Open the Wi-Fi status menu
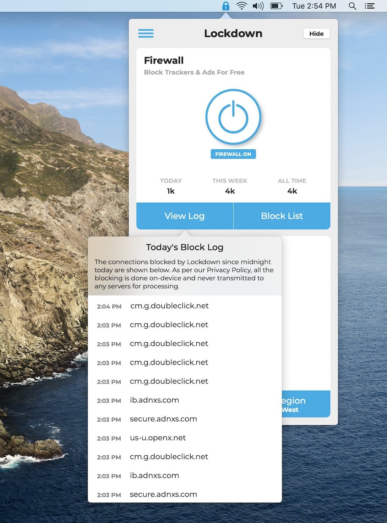 [x=241, y=6]
